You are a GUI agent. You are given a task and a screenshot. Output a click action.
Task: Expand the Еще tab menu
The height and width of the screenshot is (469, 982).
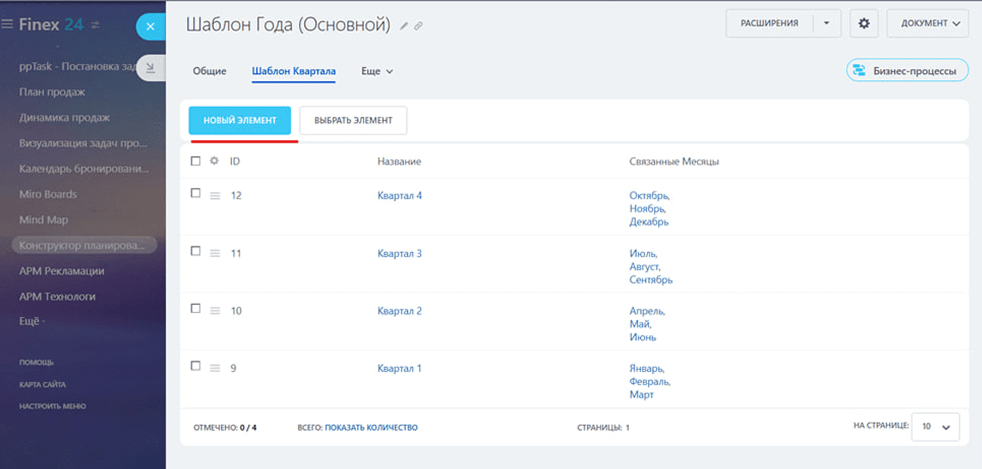(377, 71)
